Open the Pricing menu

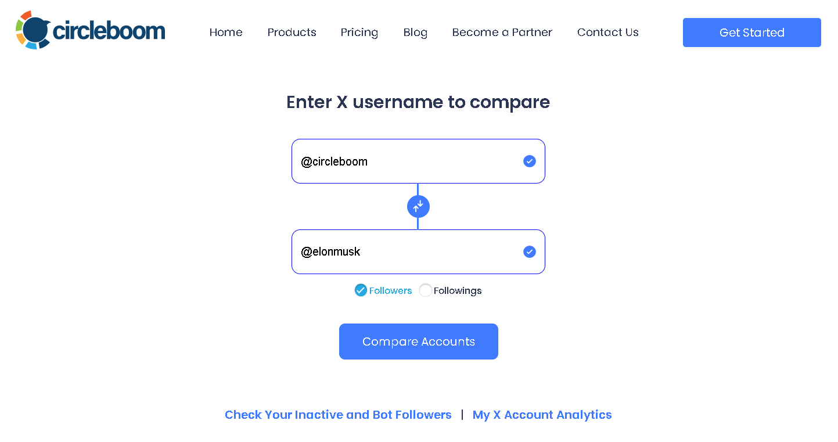(x=359, y=33)
